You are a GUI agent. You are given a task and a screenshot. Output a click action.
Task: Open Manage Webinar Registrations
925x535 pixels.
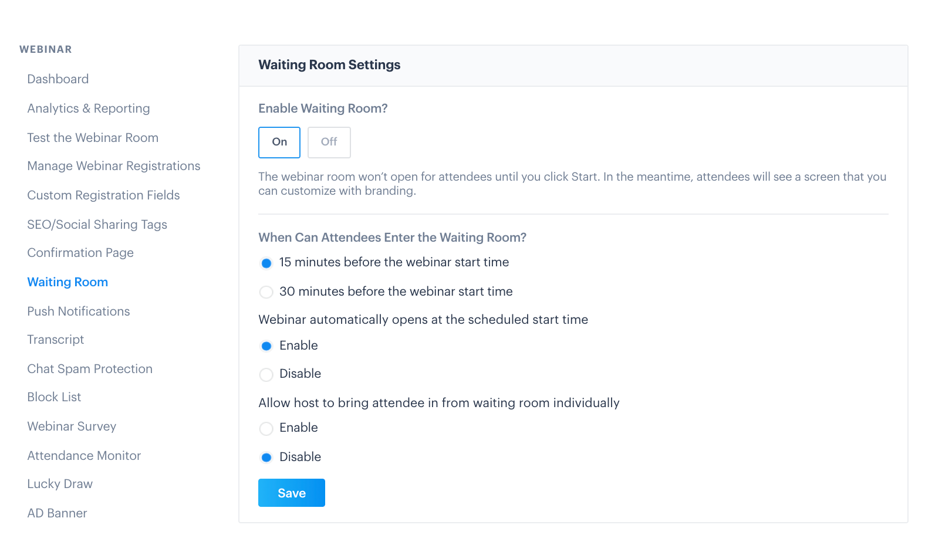[114, 166]
